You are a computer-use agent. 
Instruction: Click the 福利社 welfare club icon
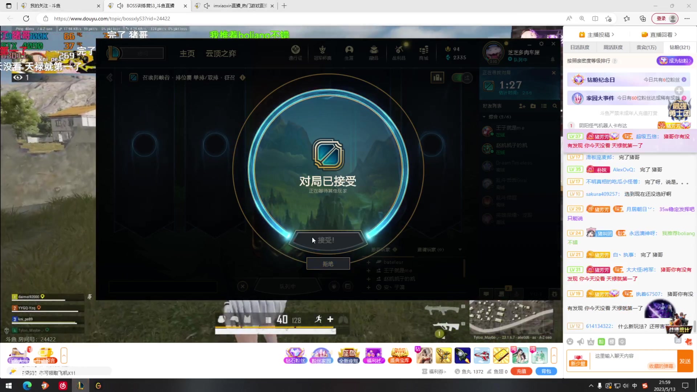[374, 355]
